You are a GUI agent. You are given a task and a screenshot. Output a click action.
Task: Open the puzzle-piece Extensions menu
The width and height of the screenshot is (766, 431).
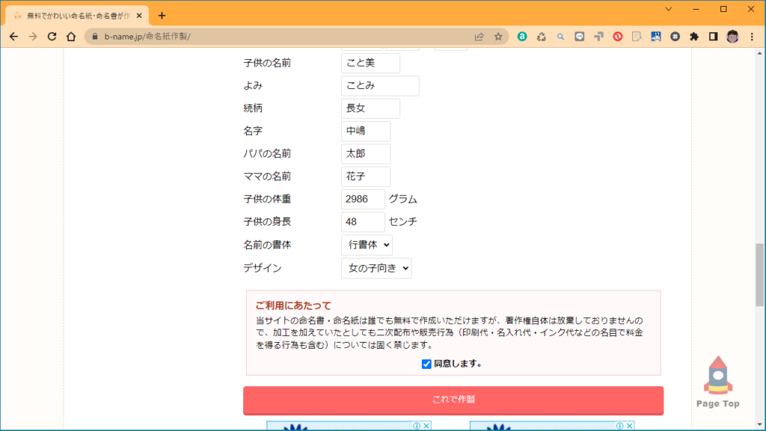click(x=694, y=36)
